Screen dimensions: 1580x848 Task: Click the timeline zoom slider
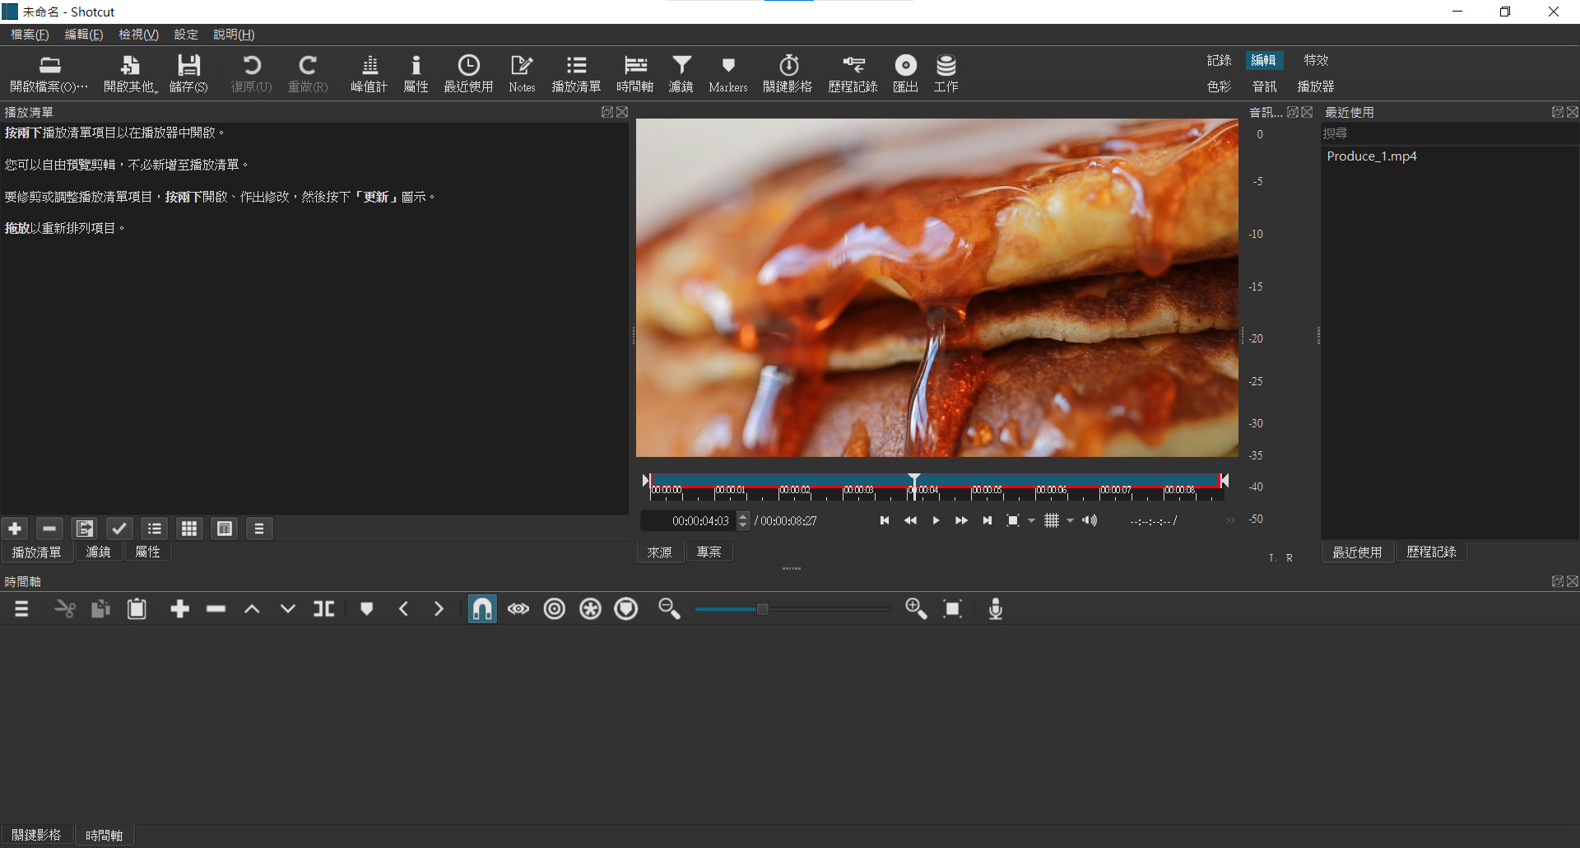pos(762,609)
